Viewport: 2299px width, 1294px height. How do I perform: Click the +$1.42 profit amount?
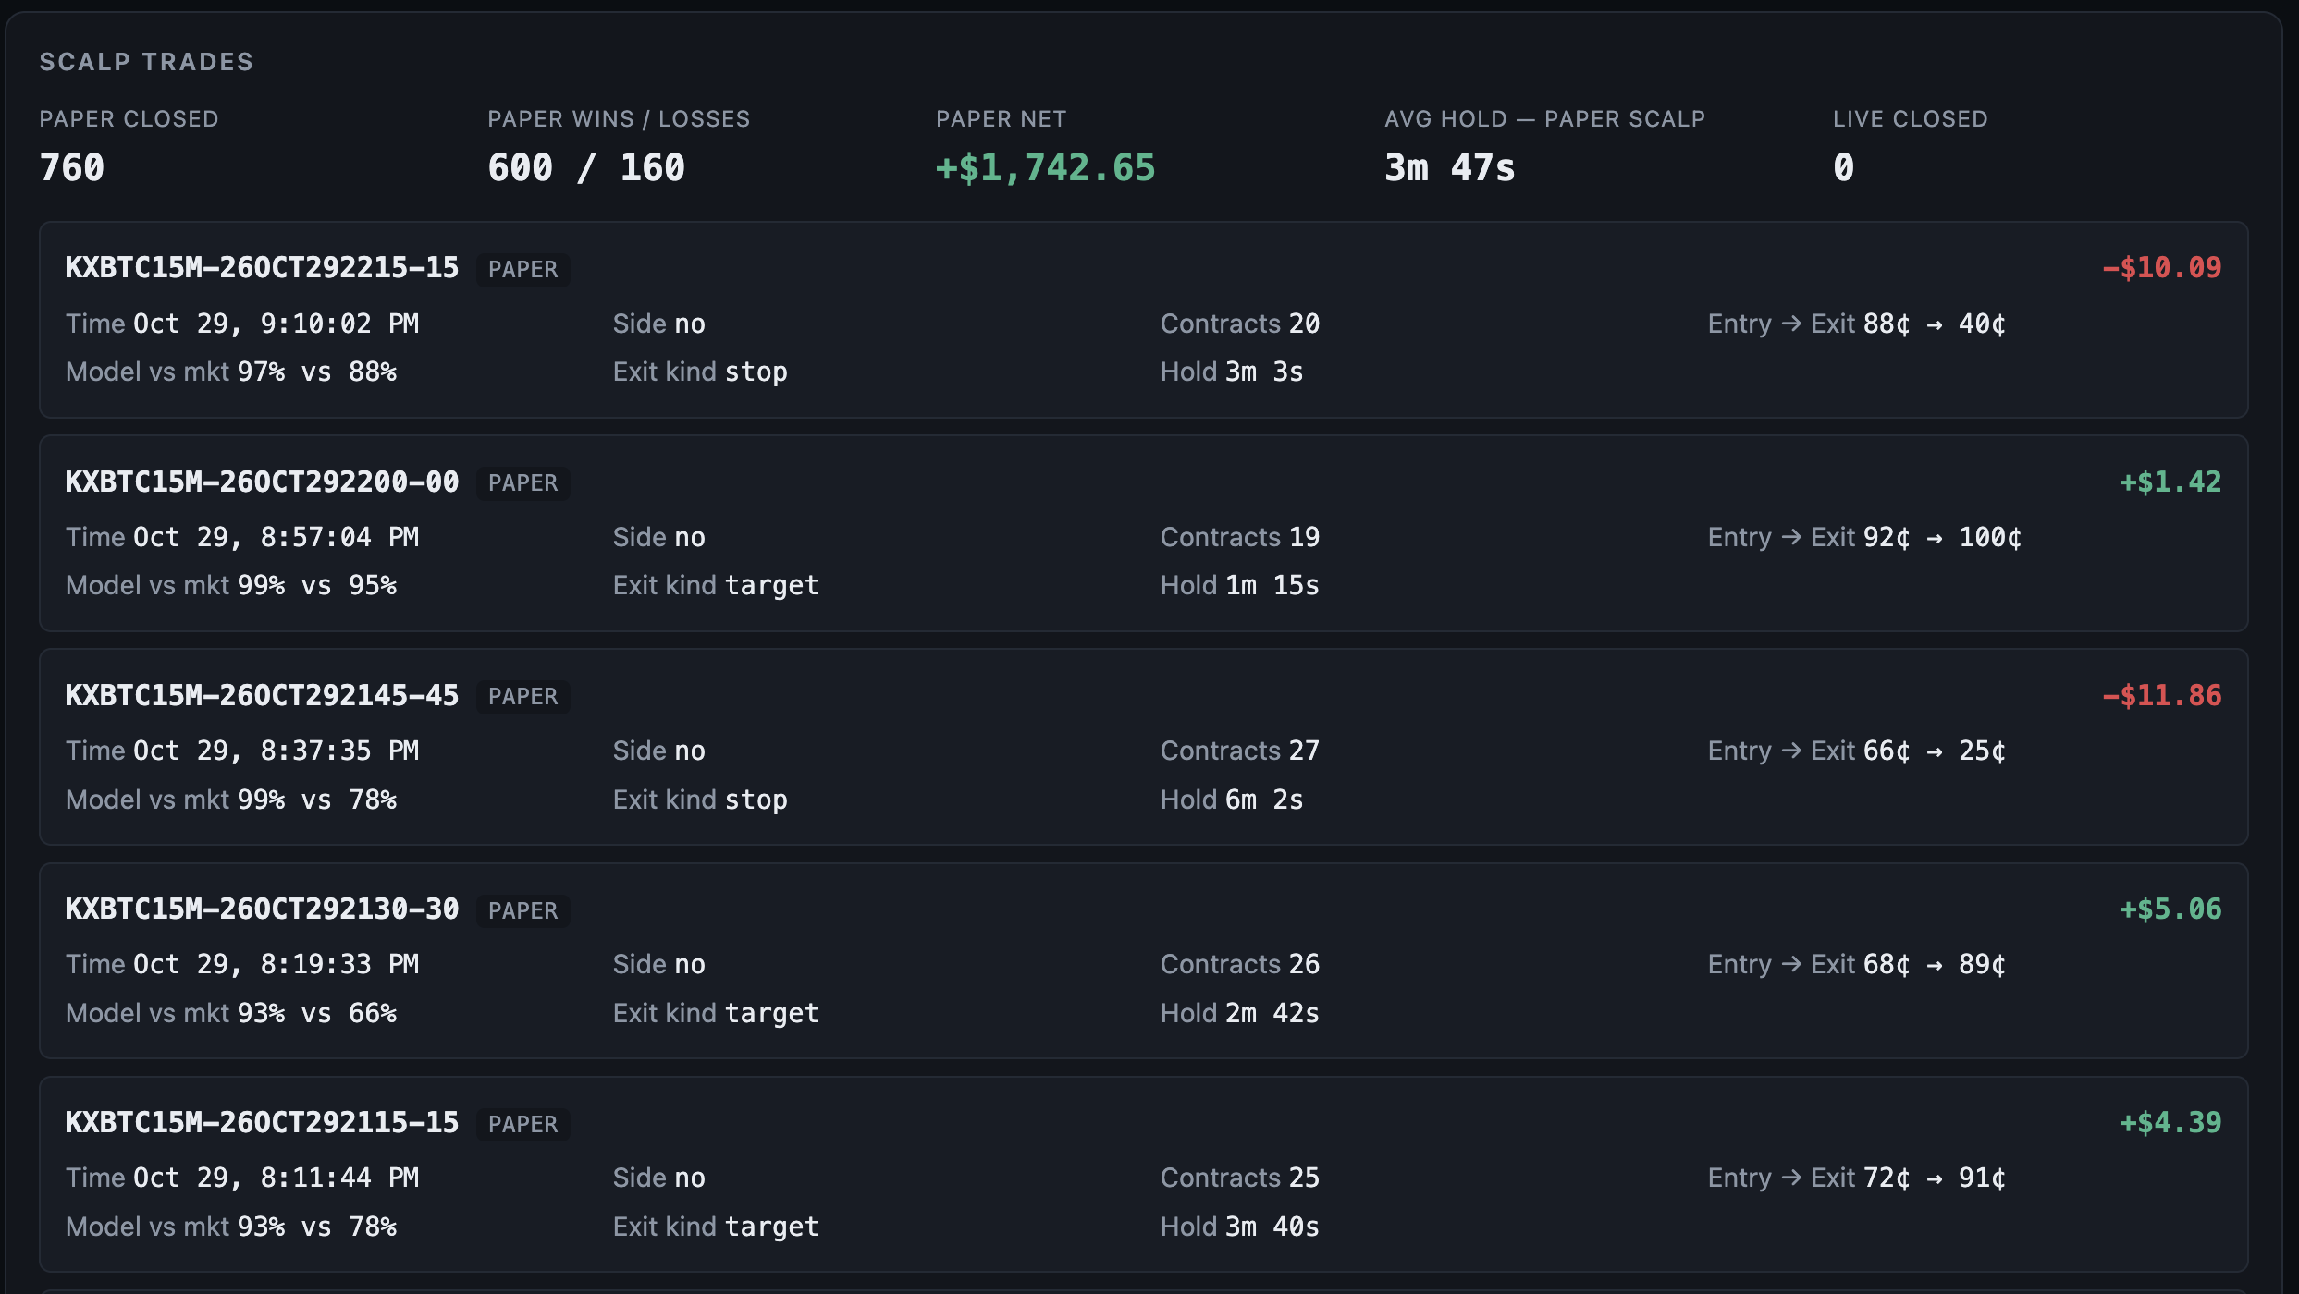[x=2170, y=482]
